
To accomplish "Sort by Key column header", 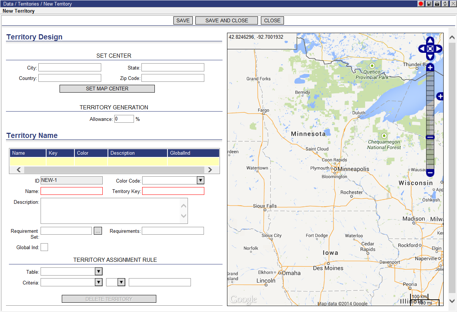I will 61,153.
